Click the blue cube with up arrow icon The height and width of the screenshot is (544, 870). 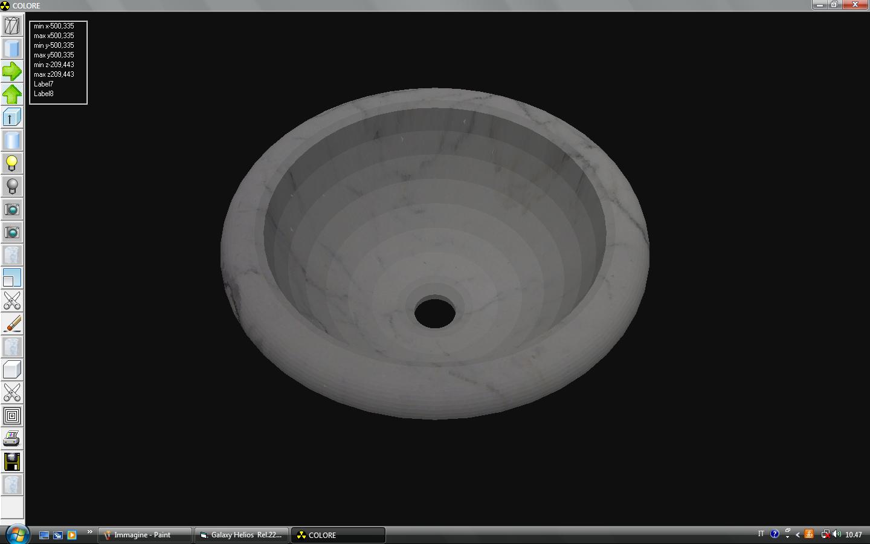(12, 117)
